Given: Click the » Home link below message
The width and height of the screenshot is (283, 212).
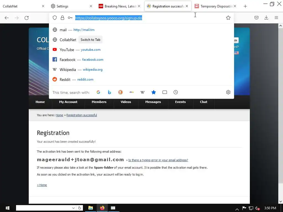Looking at the screenshot, I should coord(42,185).
